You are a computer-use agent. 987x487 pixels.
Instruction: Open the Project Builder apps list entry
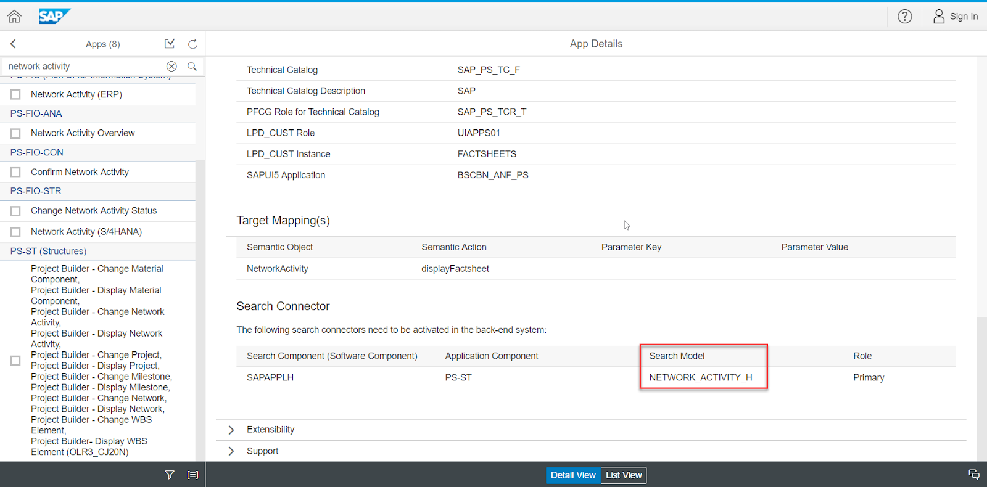pos(102,360)
